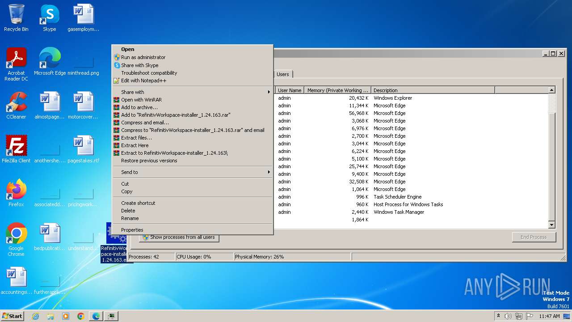Choose Run as administrator
This screenshot has height=322, width=572.
coord(192,57)
